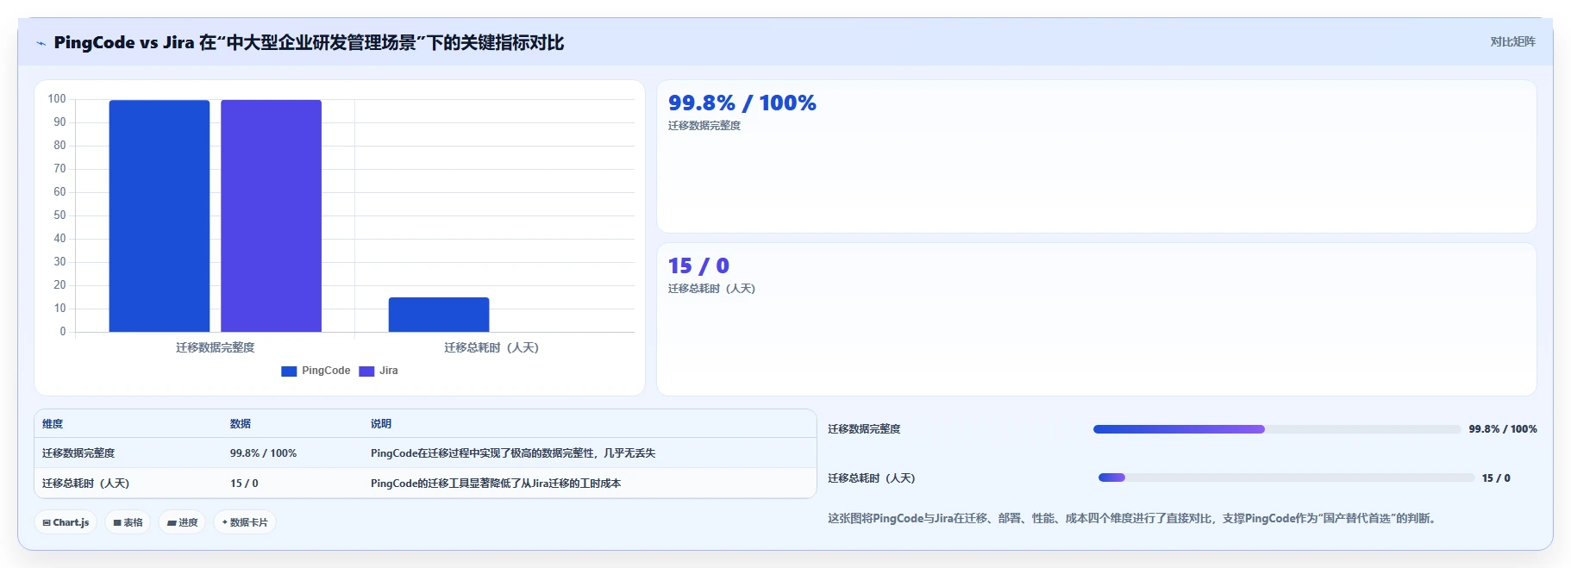Screen dimensions: 1571x568
Task: Click the 99.8% / 100% data card value
Action: pyautogui.click(x=742, y=103)
